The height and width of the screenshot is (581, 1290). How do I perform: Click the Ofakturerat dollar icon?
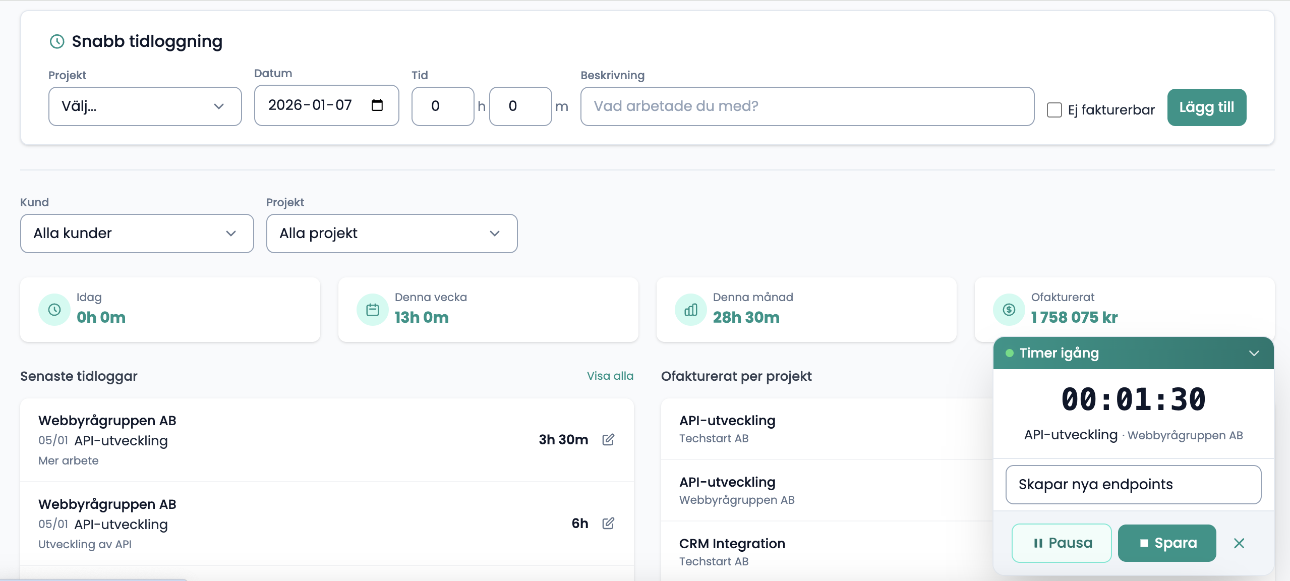(1009, 310)
